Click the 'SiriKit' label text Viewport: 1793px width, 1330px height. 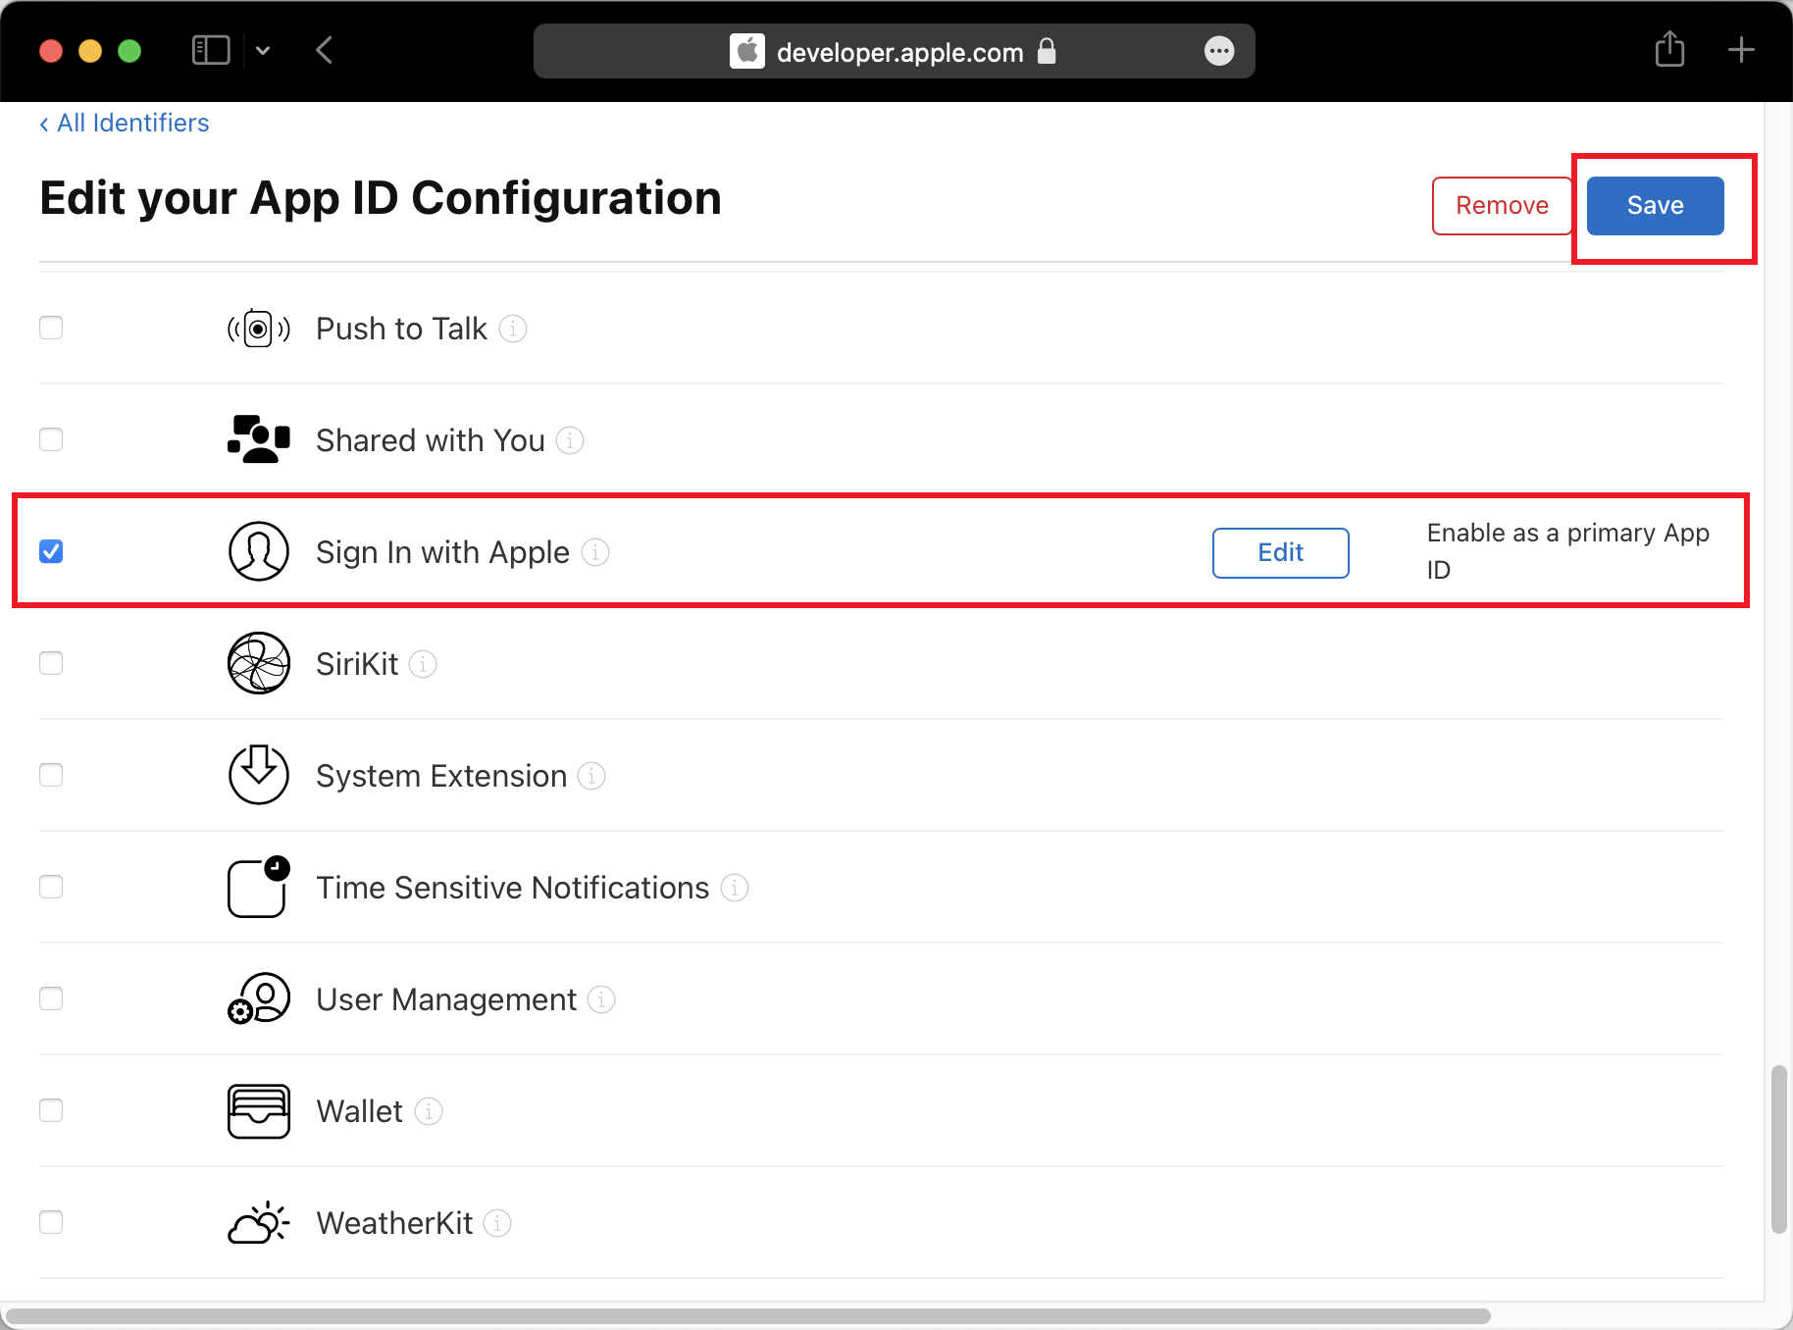[357, 664]
